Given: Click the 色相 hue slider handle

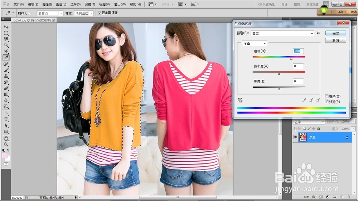Looking at the screenshot, I should [x=291, y=59].
